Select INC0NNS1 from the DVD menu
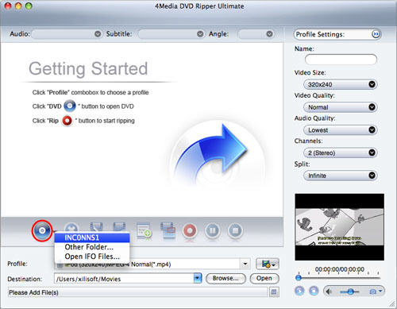397x309 pixels. pos(92,238)
